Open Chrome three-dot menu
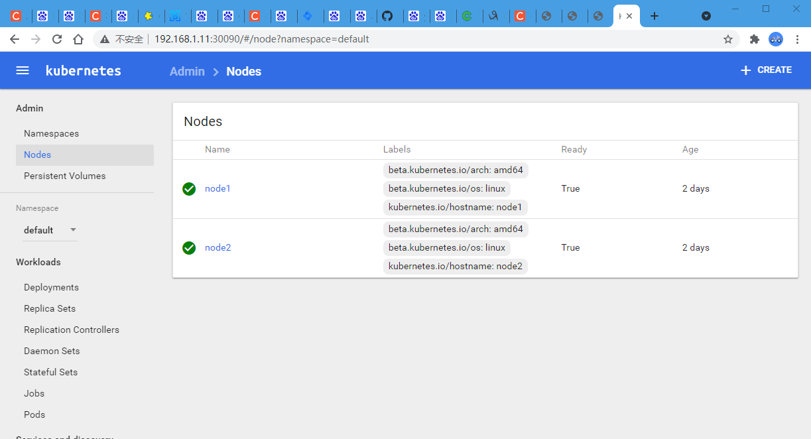Viewport: 811px width, 439px height. [797, 39]
